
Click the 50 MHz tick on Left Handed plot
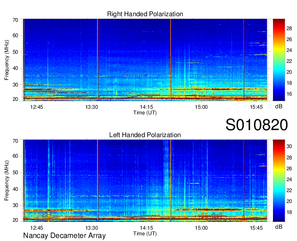15,172
